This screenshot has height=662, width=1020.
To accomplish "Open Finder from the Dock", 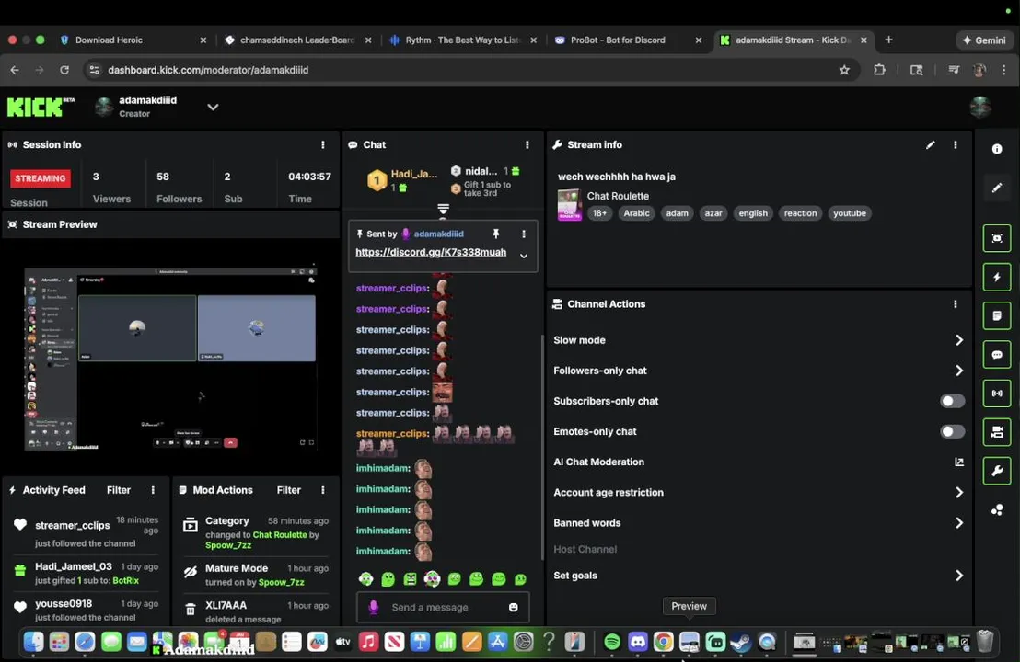I will [33, 642].
